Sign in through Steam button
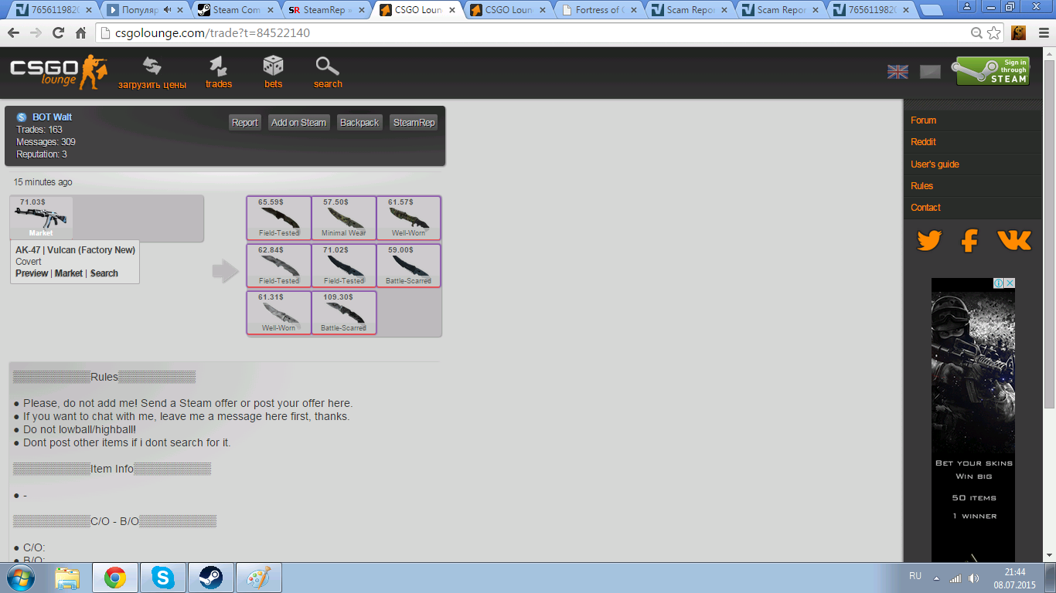The width and height of the screenshot is (1056, 593). click(x=993, y=71)
